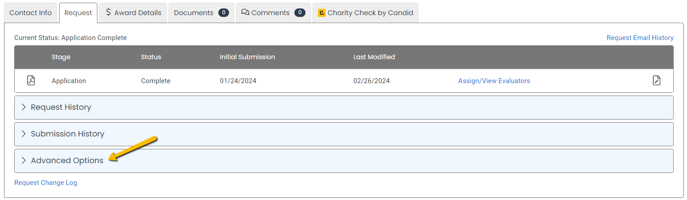Click the Candid logo icon
This screenshot has width=687, height=200.
[321, 13]
